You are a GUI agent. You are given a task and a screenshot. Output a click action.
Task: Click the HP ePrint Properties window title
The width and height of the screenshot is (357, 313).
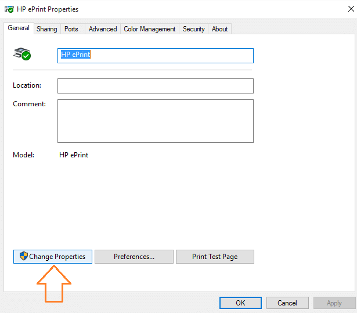pyautogui.click(x=48, y=9)
